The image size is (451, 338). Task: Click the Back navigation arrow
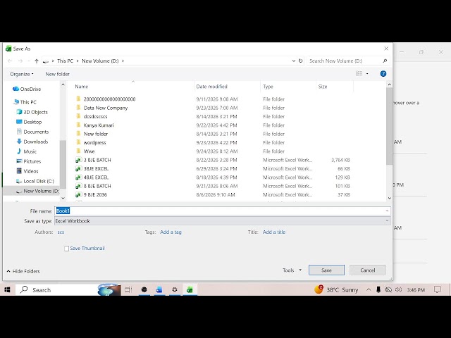point(10,61)
